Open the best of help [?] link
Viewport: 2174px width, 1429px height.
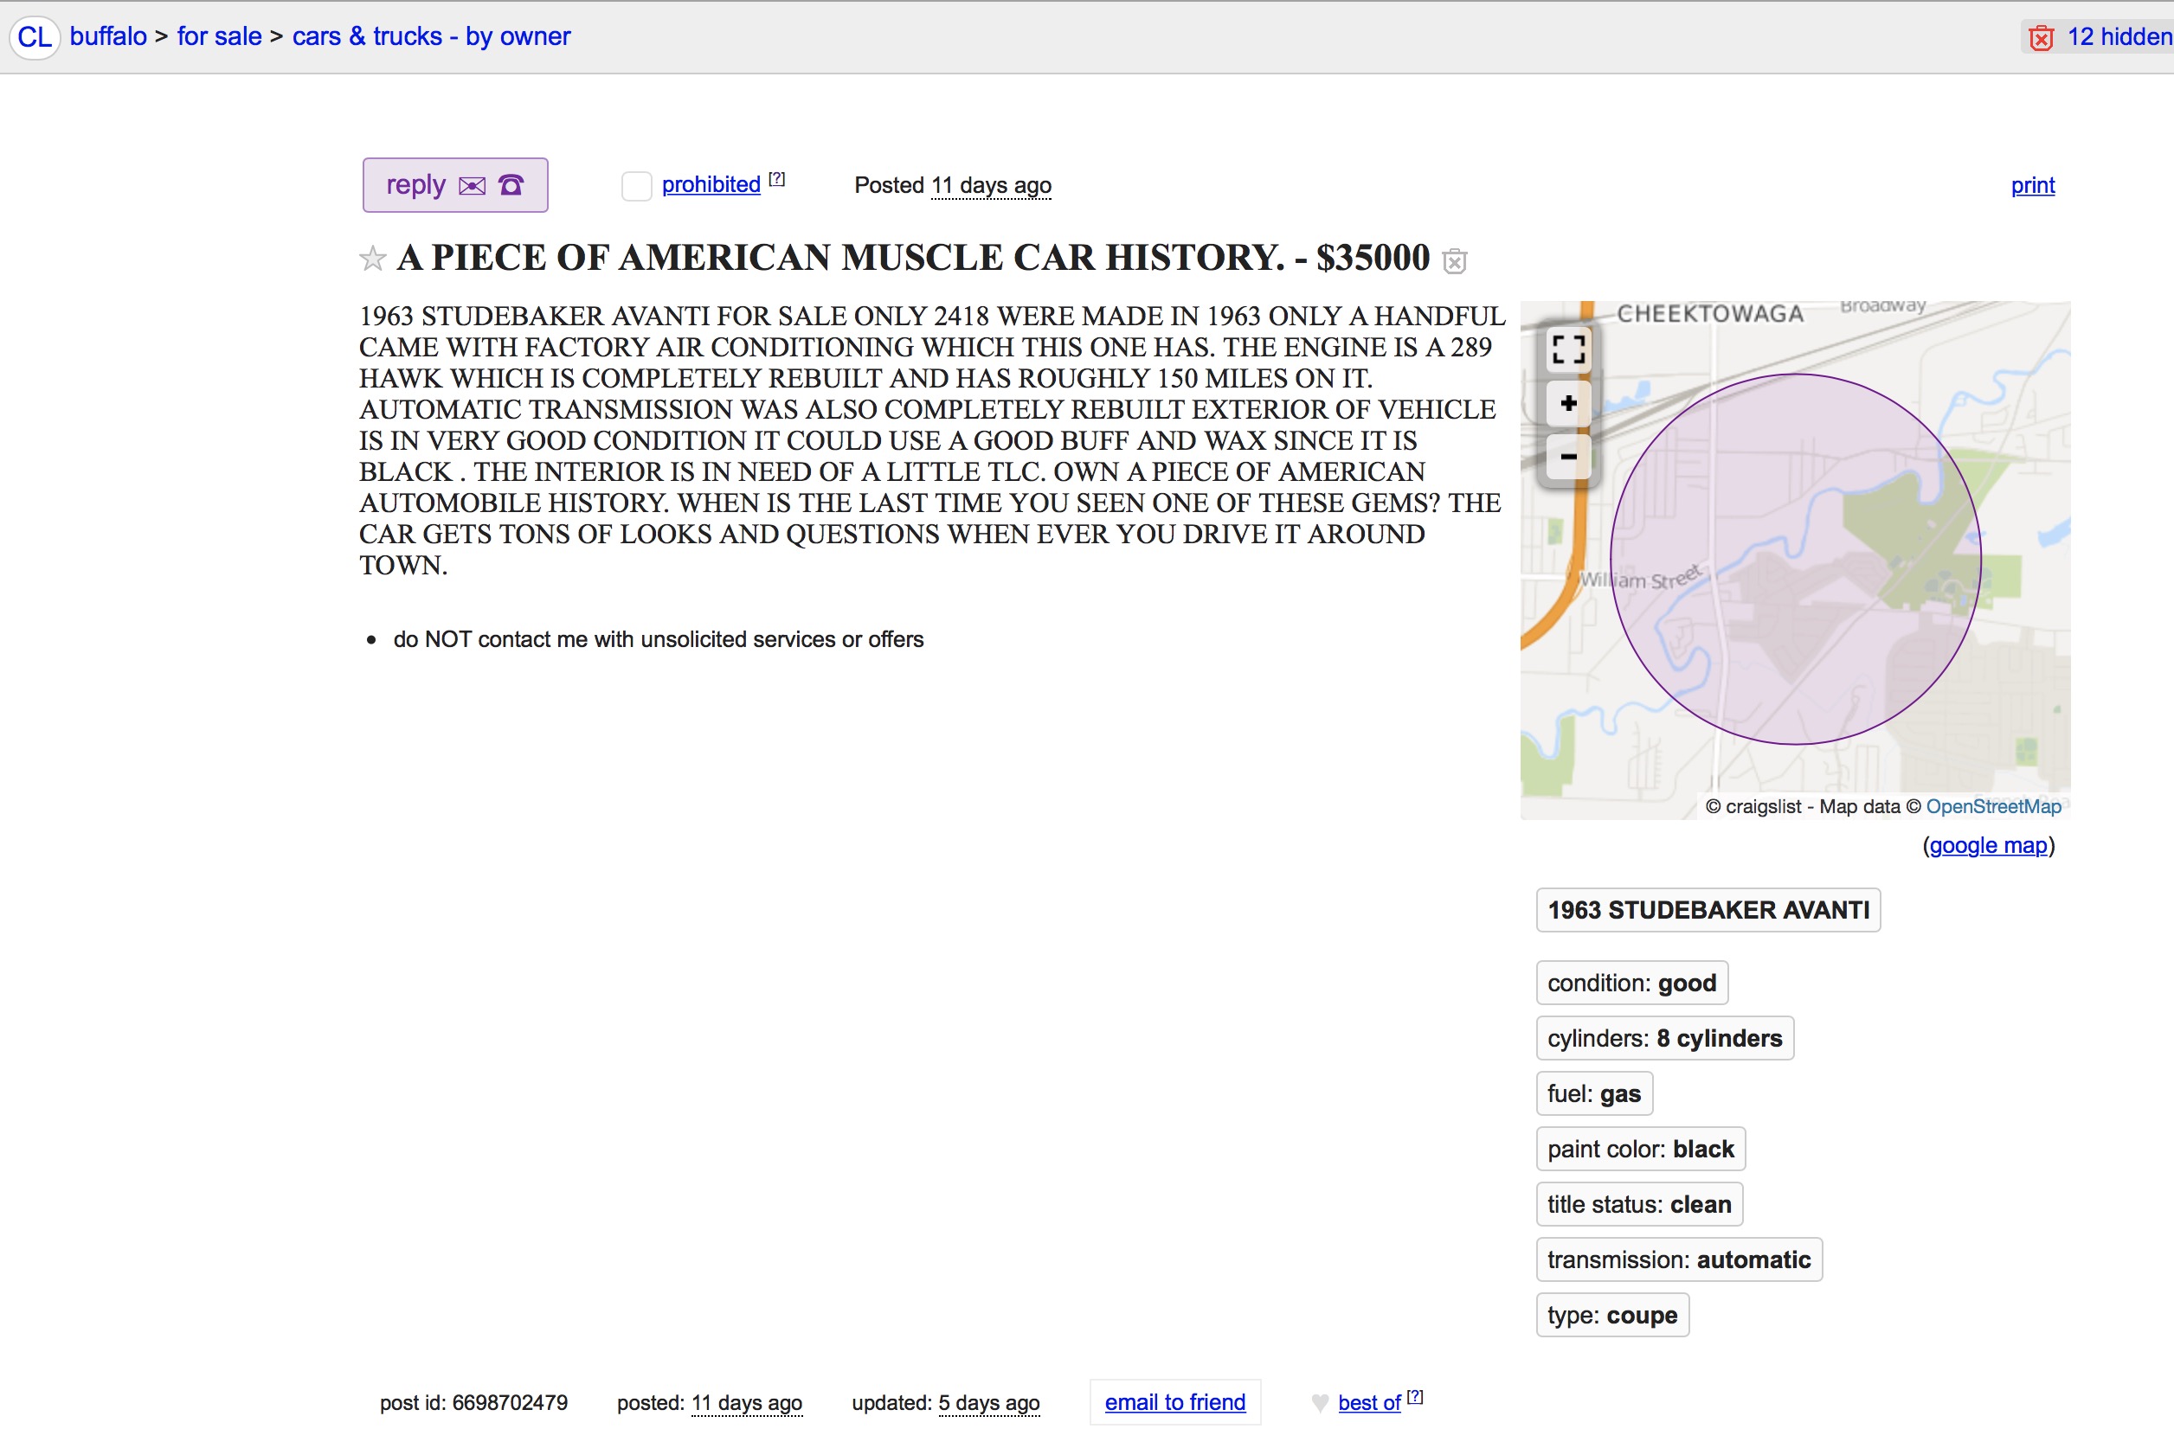coord(1415,1396)
